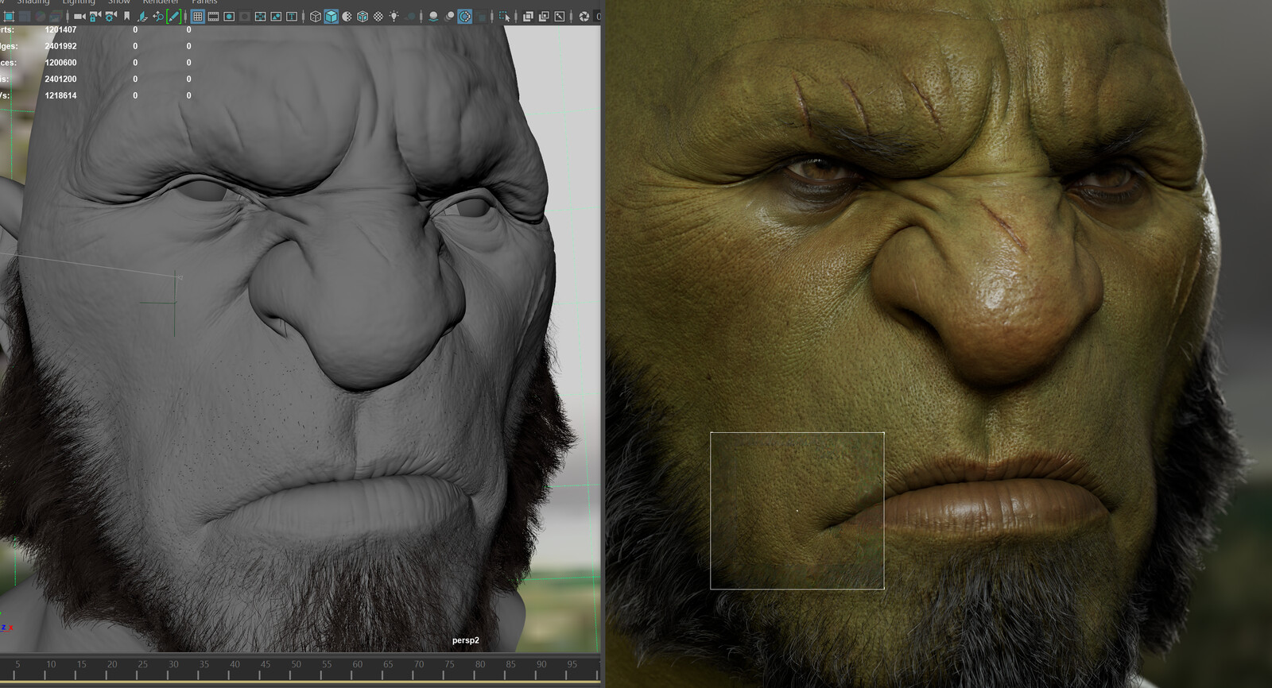Jump to frame 90 on time slider

pyautogui.click(x=541, y=665)
